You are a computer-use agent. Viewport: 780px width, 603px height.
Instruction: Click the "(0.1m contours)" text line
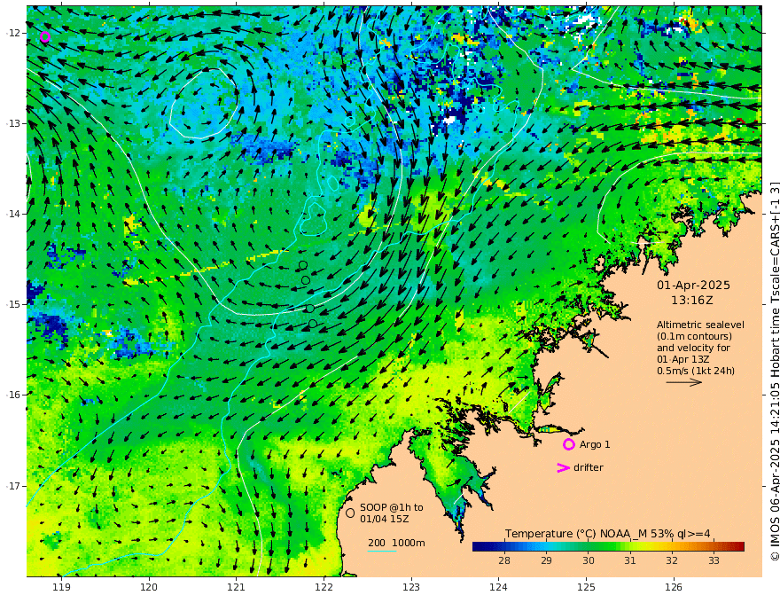(x=694, y=336)
